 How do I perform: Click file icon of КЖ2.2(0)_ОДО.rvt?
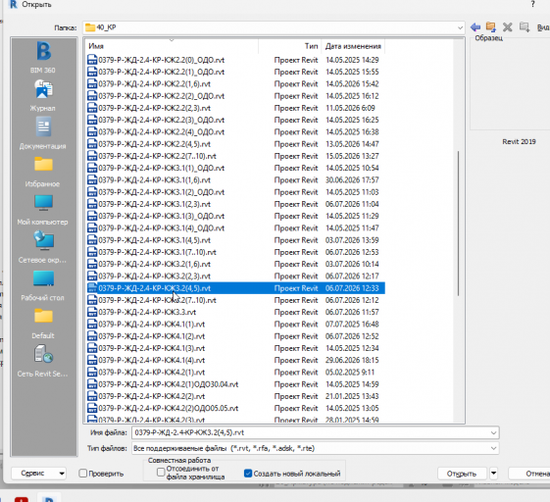[92, 60]
